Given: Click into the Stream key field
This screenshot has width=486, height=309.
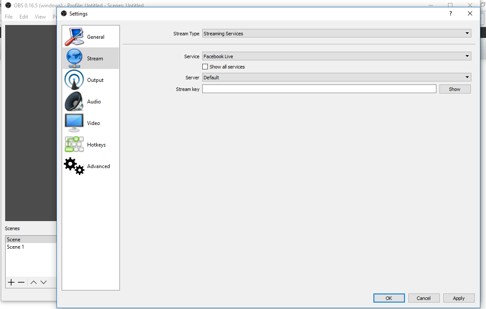Looking at the screenshot, I should 319,89.
